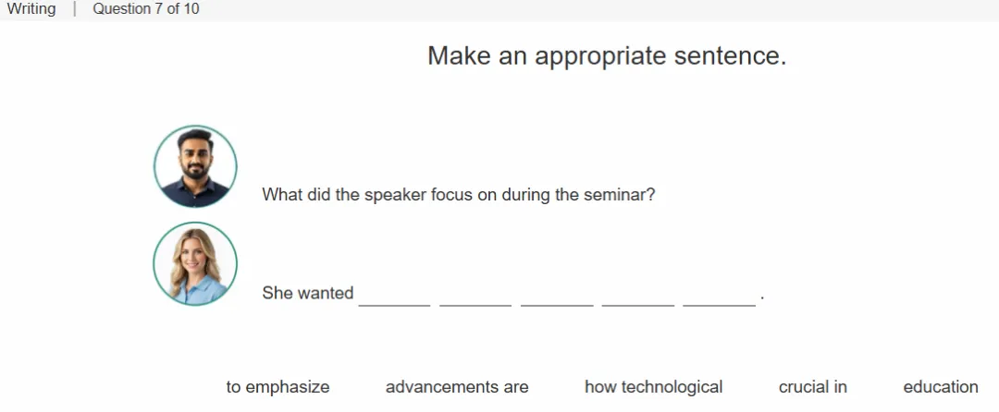
Task: Click the "Question 7 of 10" counter
Action: tap(146, 9)
